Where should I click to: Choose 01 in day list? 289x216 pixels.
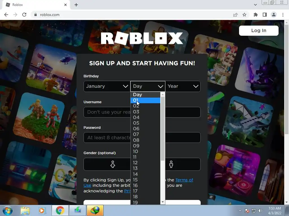coord(145,100)
